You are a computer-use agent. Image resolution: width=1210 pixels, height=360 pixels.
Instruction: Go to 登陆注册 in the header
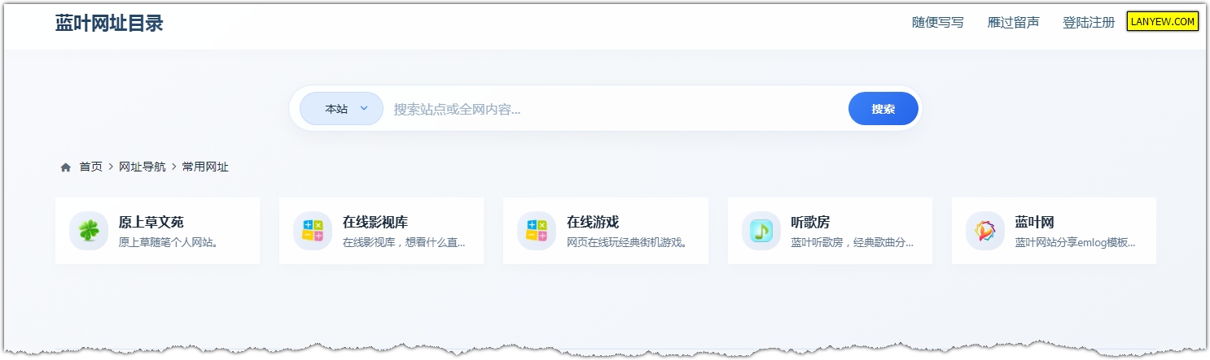[1089, 23]
